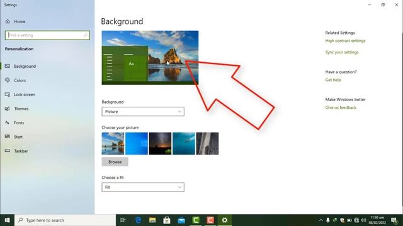Click the taskbar search box
The image size is (403, 226).
pyautogui.click(x=65, y=220)
